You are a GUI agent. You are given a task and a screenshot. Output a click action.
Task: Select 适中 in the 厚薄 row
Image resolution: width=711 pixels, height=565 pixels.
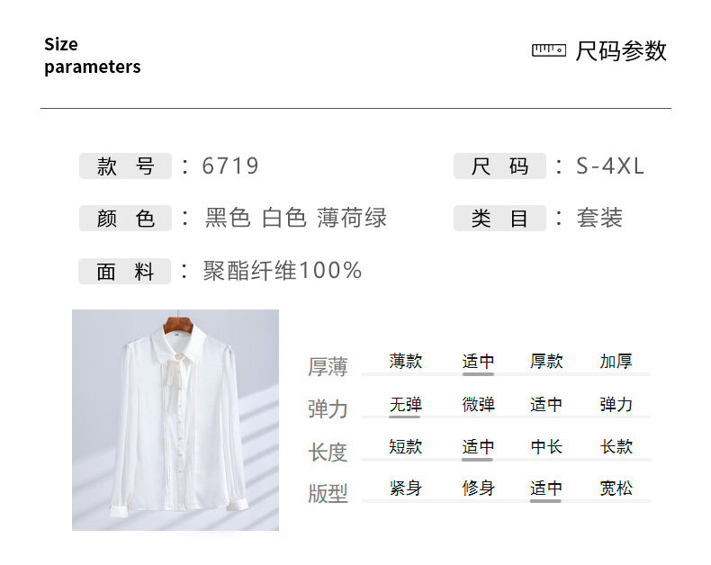coord(478,362)
